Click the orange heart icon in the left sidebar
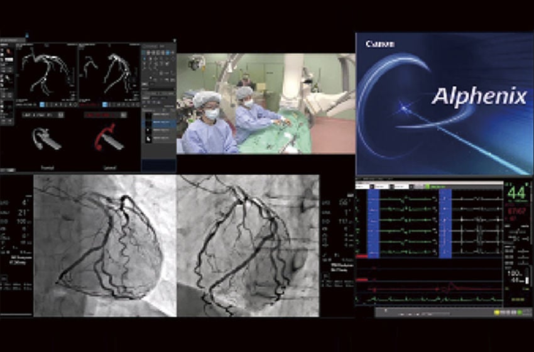Viewport: 534px width, 352px height. (x=9, y=52)
